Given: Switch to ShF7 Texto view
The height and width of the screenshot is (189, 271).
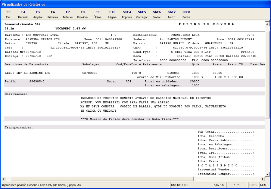Looking at the screenshot, I should (171, 15).
